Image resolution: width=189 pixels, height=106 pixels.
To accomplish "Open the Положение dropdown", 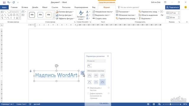I will (x=123, y=12).
